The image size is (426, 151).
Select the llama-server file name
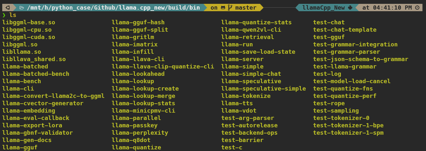[242, 59]
